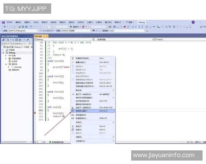Click the breakpoint dot beside line 112
The width and height of the screenshot is (206, 164).
tap(35, 113)
